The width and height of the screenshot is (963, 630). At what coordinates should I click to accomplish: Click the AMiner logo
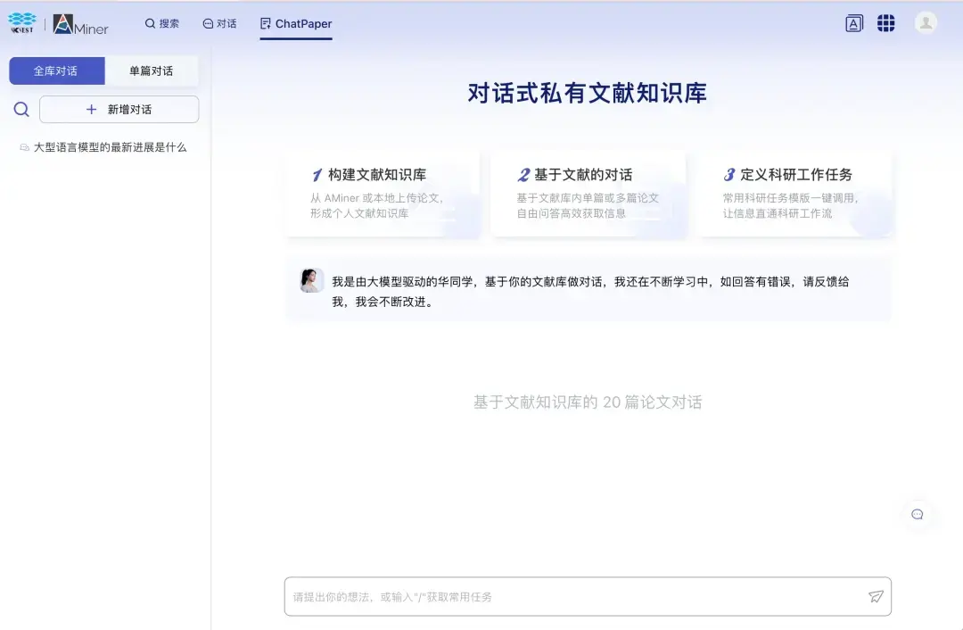click(x=80, y=25)
